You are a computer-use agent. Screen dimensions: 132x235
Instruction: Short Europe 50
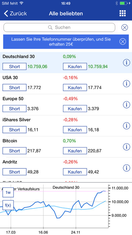(x=14, y=109)
